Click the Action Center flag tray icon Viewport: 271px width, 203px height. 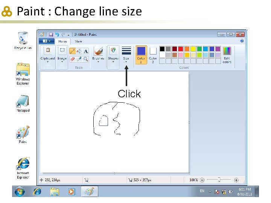217,192
